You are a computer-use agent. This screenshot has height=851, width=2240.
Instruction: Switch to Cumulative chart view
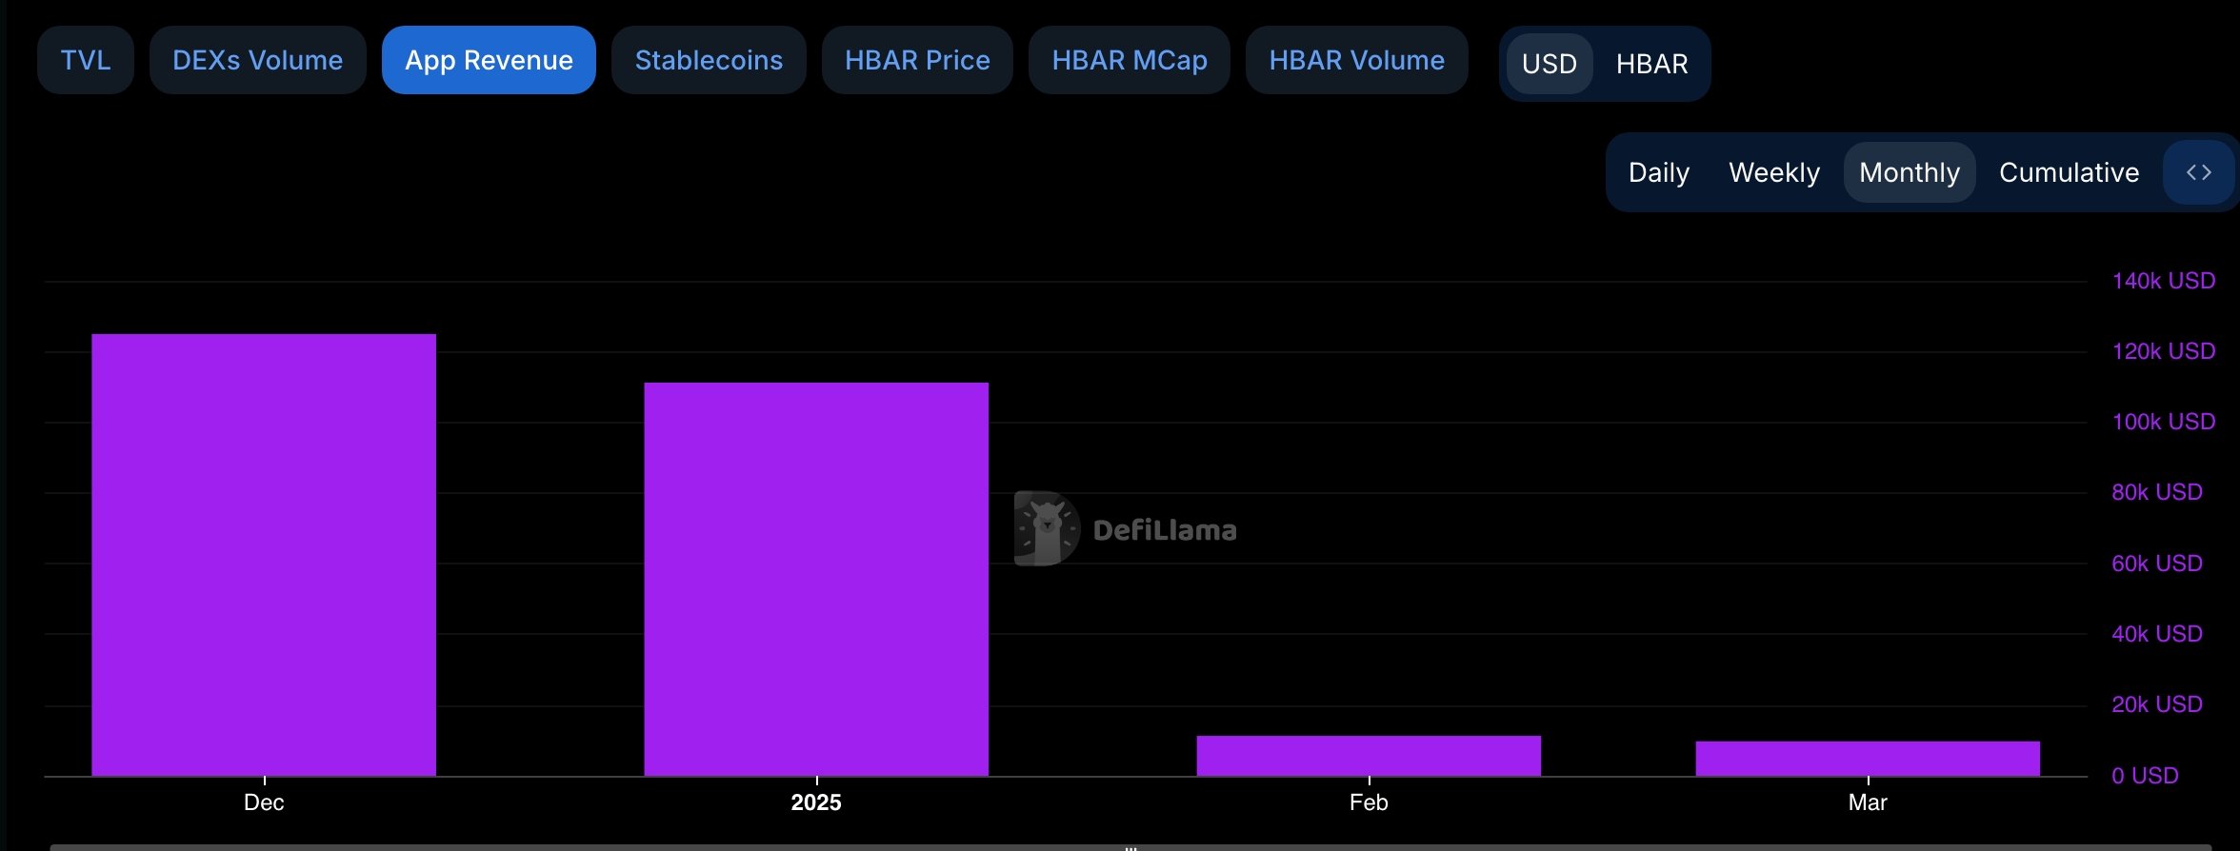(x=2069, y=172)
